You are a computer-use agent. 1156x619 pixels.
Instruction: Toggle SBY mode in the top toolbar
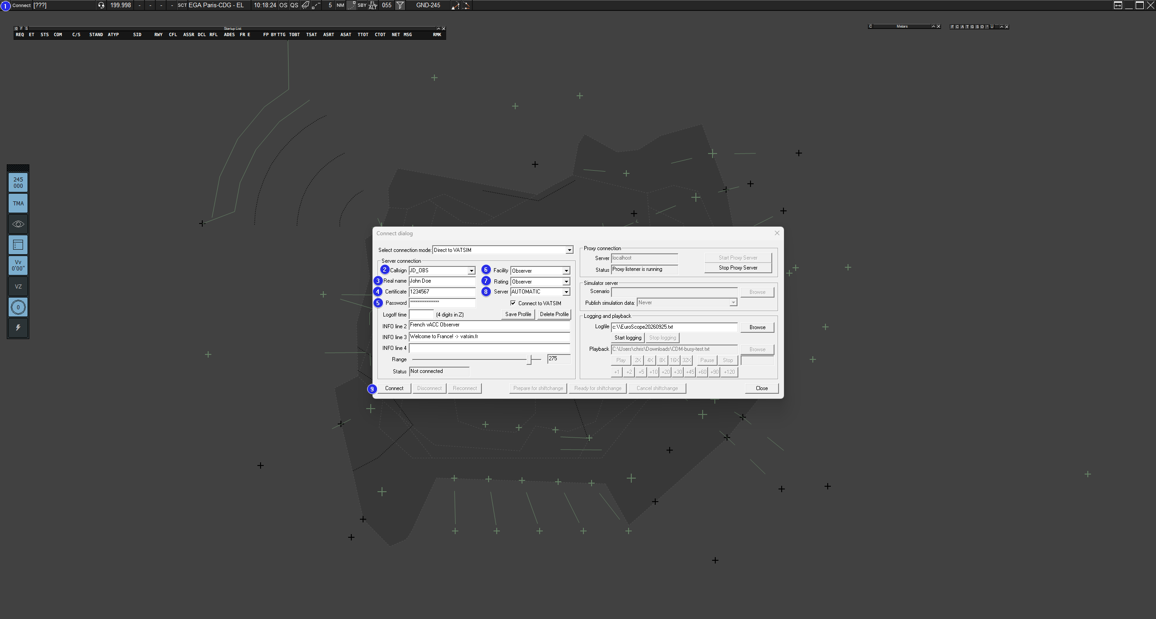click(x=362, y=5)
